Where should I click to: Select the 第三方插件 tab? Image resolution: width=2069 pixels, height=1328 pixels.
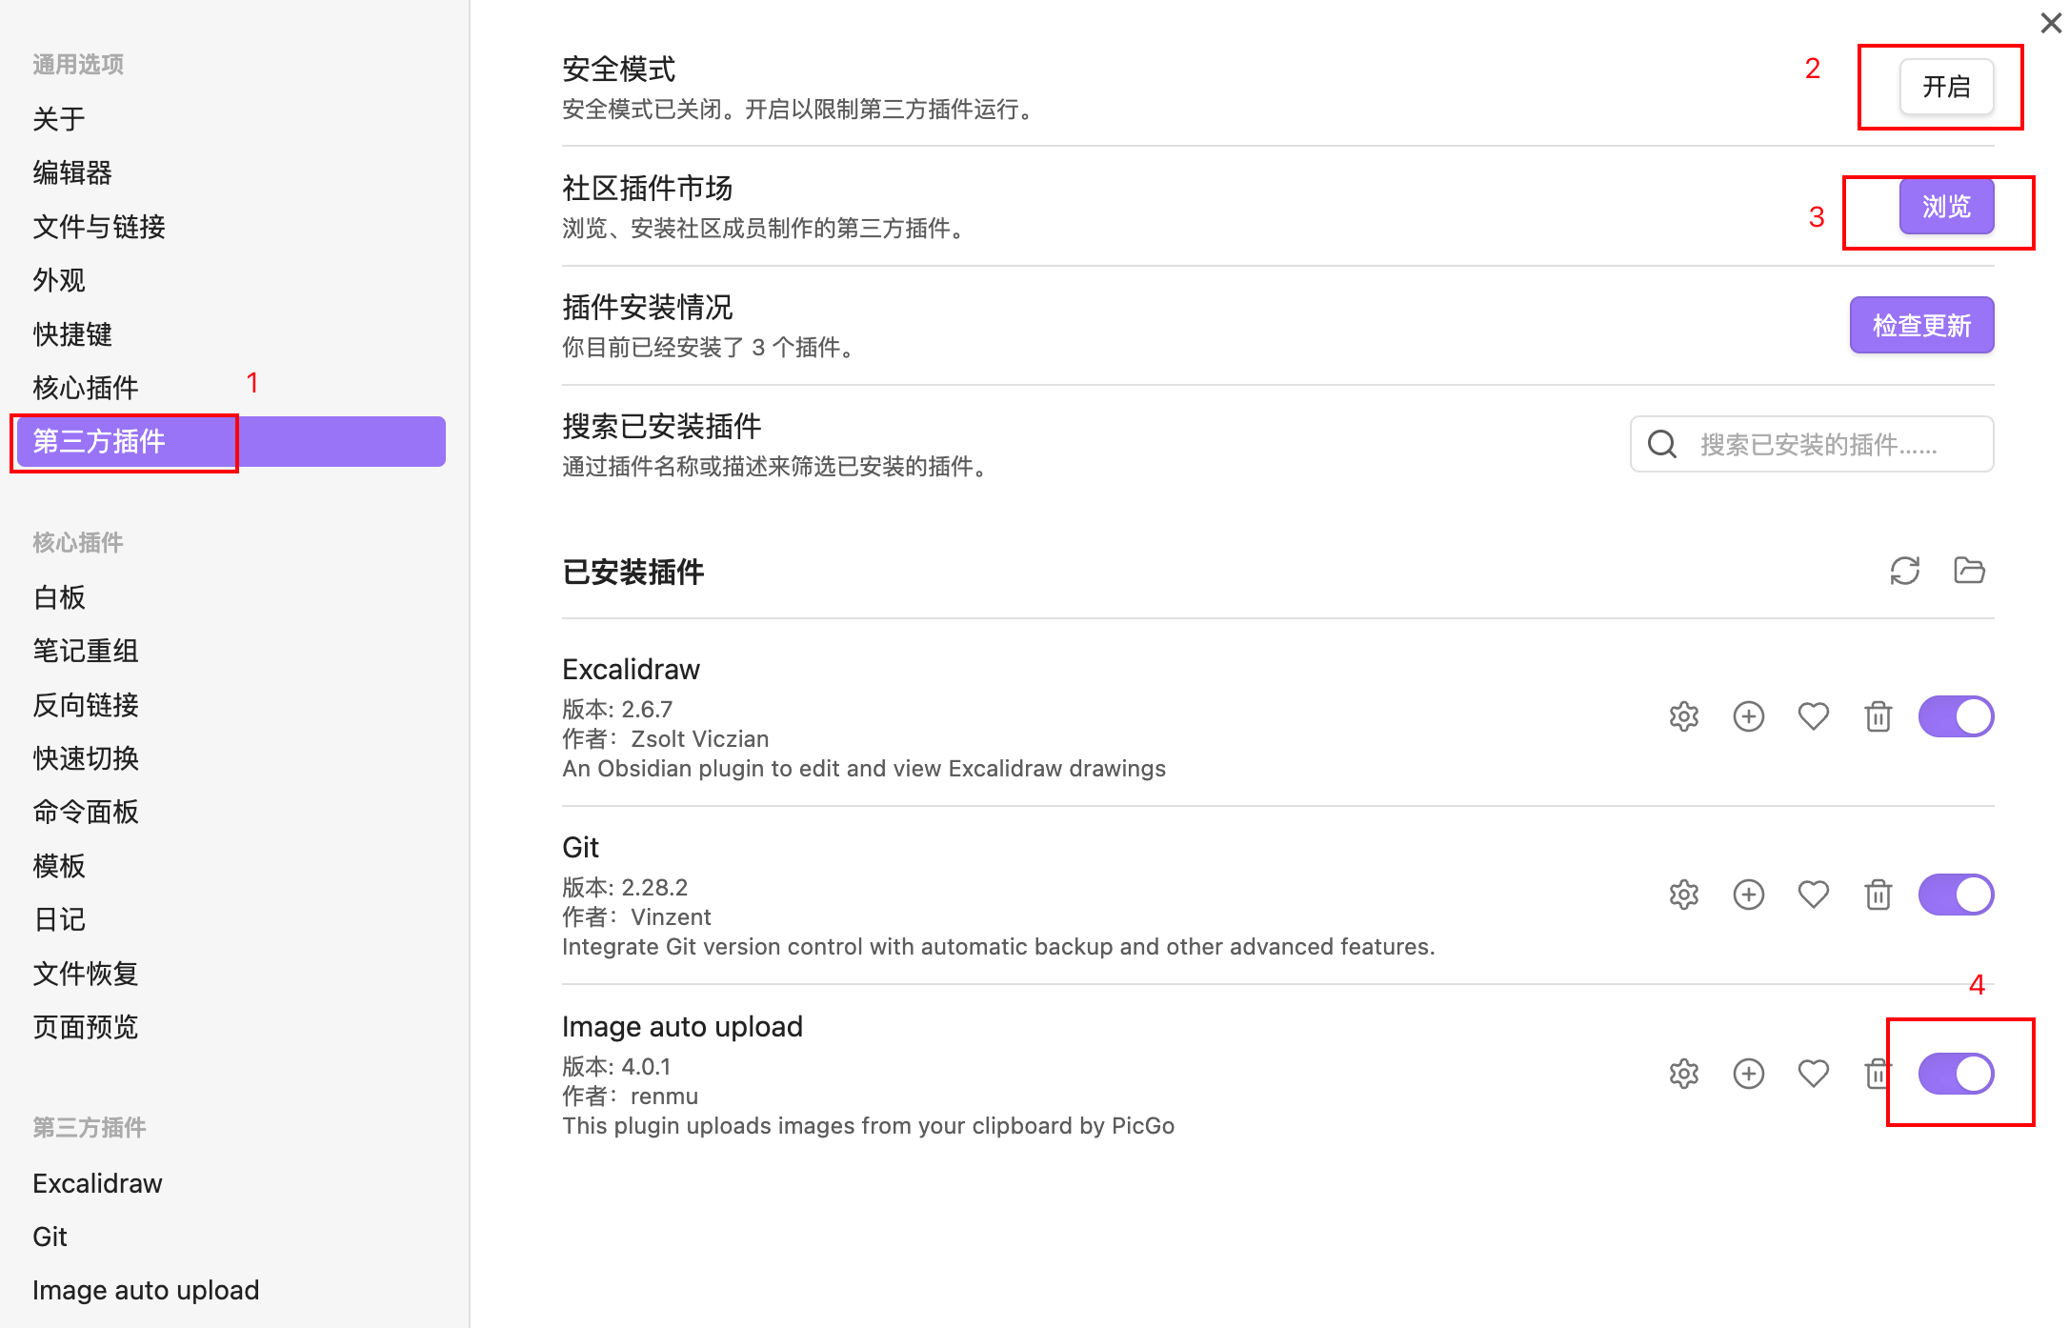(231, 441)
